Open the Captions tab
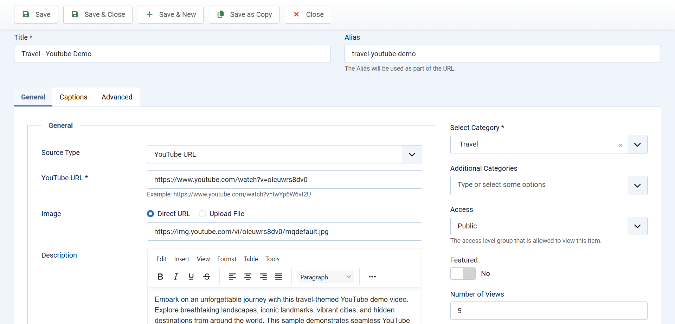 (73, 97)
